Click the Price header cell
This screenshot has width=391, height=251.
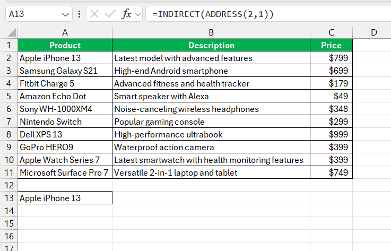pos(331,45)
